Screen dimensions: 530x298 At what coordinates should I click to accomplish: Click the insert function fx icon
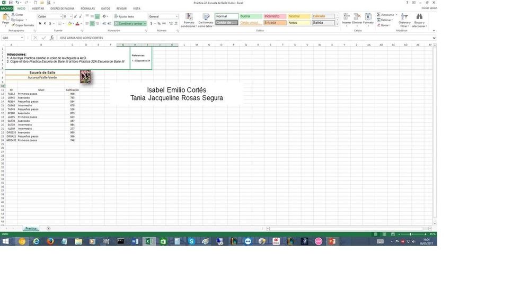coord(51,38)
